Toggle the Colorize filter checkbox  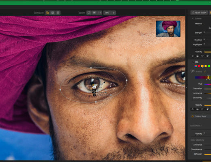193,19
